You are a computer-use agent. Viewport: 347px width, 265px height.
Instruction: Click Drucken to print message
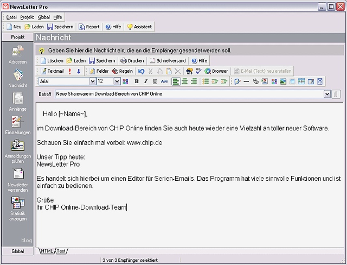[x=132, y=61]
